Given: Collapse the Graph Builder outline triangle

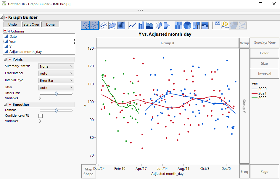Looking at the screenshot, I should click(2, 17).
